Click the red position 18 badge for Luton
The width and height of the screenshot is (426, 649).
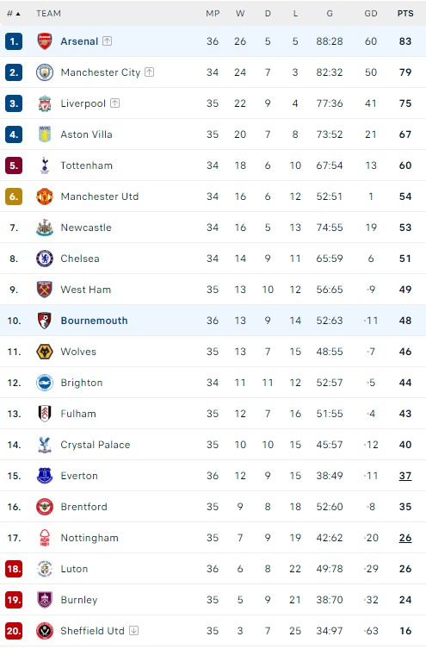(14, 569)
